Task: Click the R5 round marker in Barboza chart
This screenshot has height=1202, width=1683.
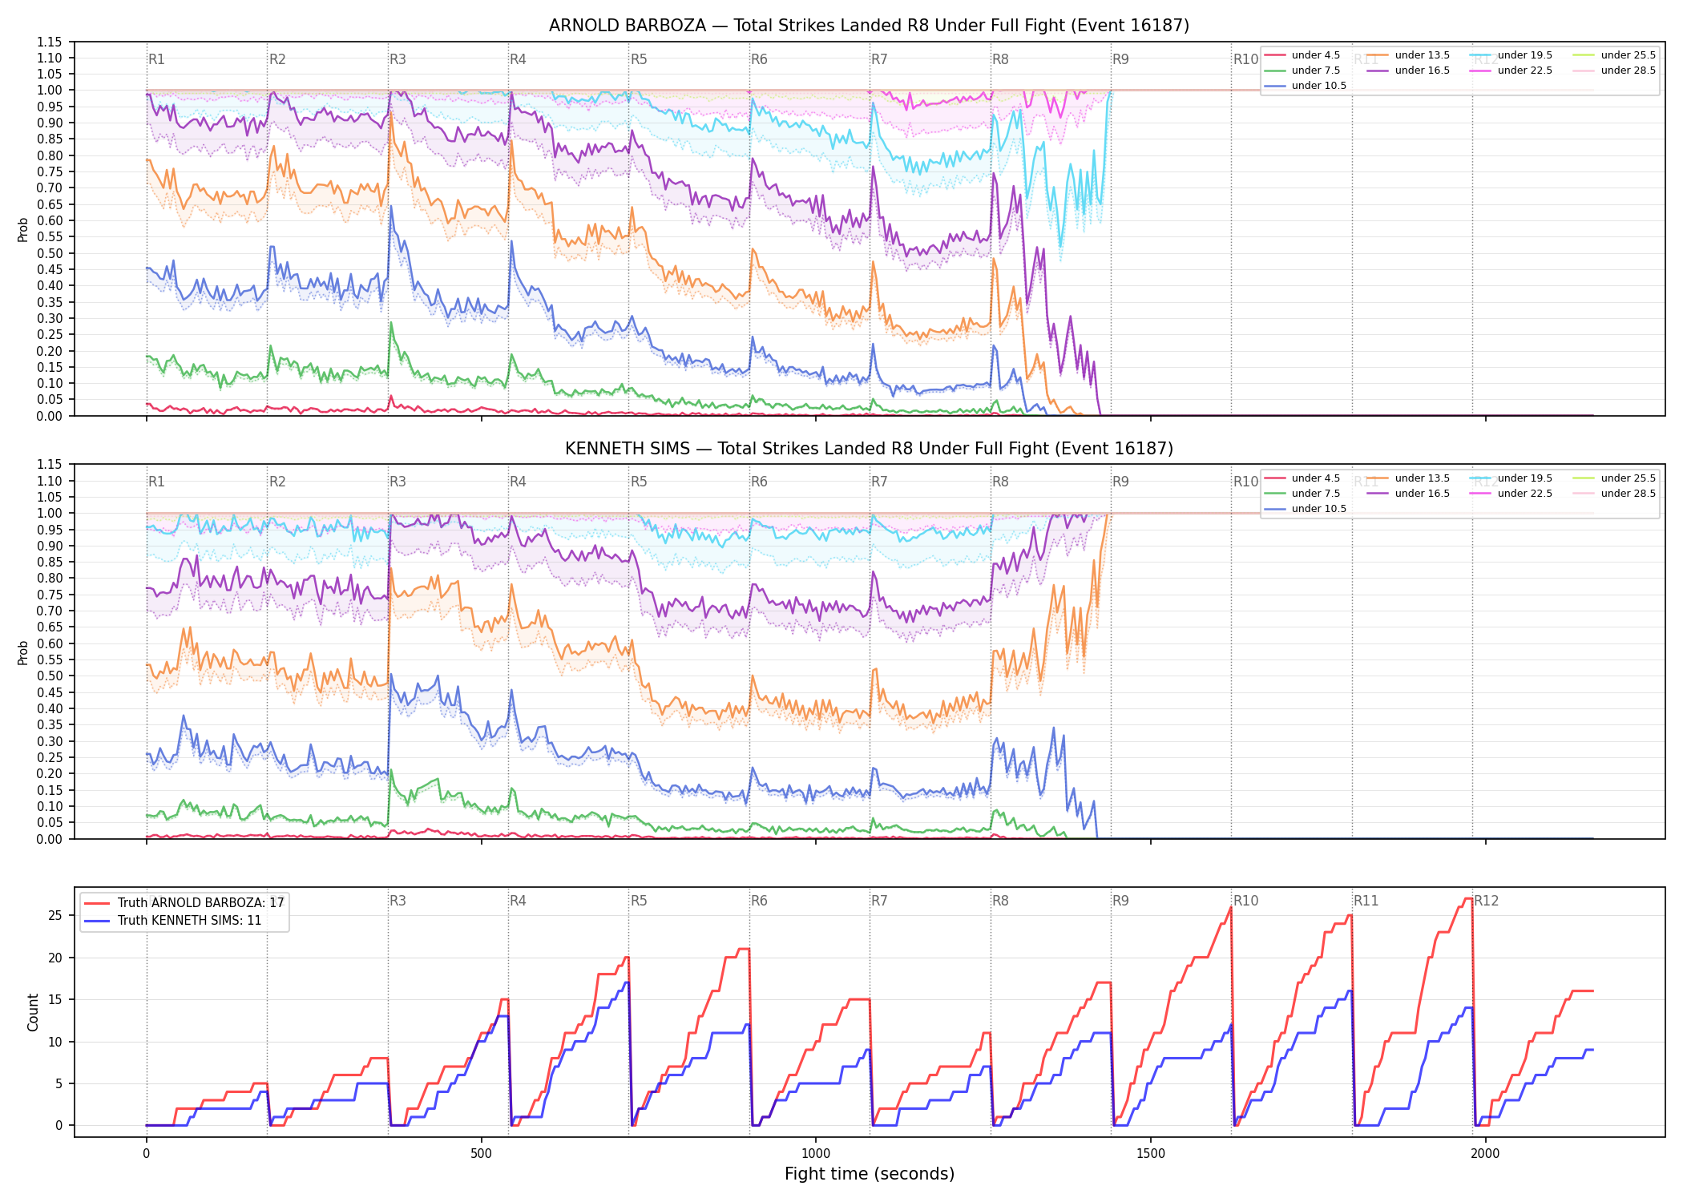Action: [639, 59]
